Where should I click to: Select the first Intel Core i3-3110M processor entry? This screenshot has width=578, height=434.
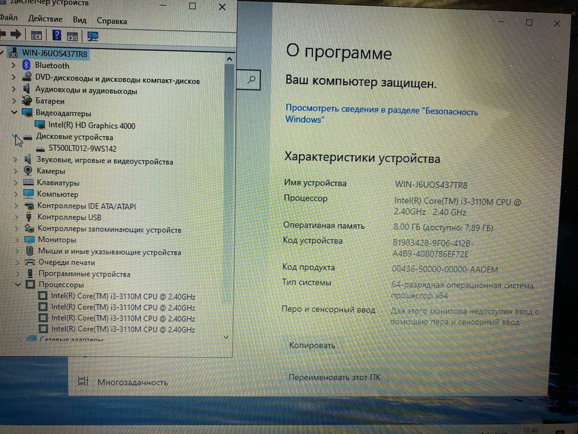[x=123, y=296]
